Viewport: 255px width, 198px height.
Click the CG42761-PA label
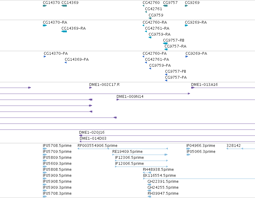157,60
